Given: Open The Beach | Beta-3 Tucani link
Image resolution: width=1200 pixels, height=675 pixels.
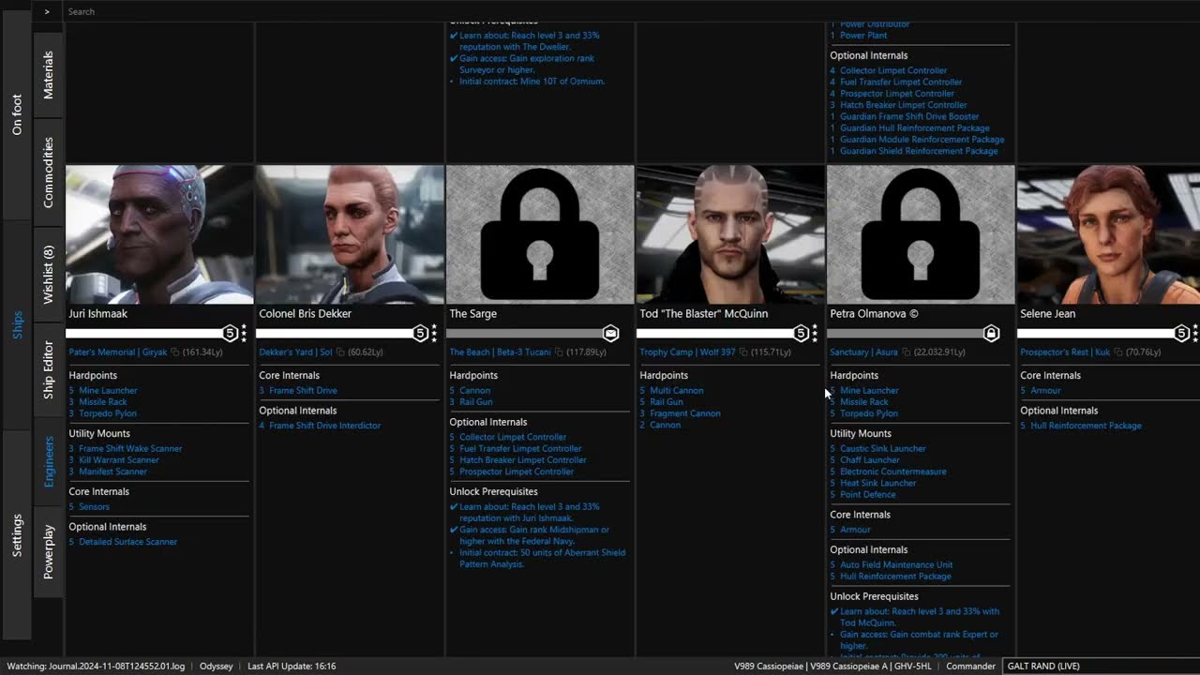Looking at the screenshot, I should click(500, 352).
